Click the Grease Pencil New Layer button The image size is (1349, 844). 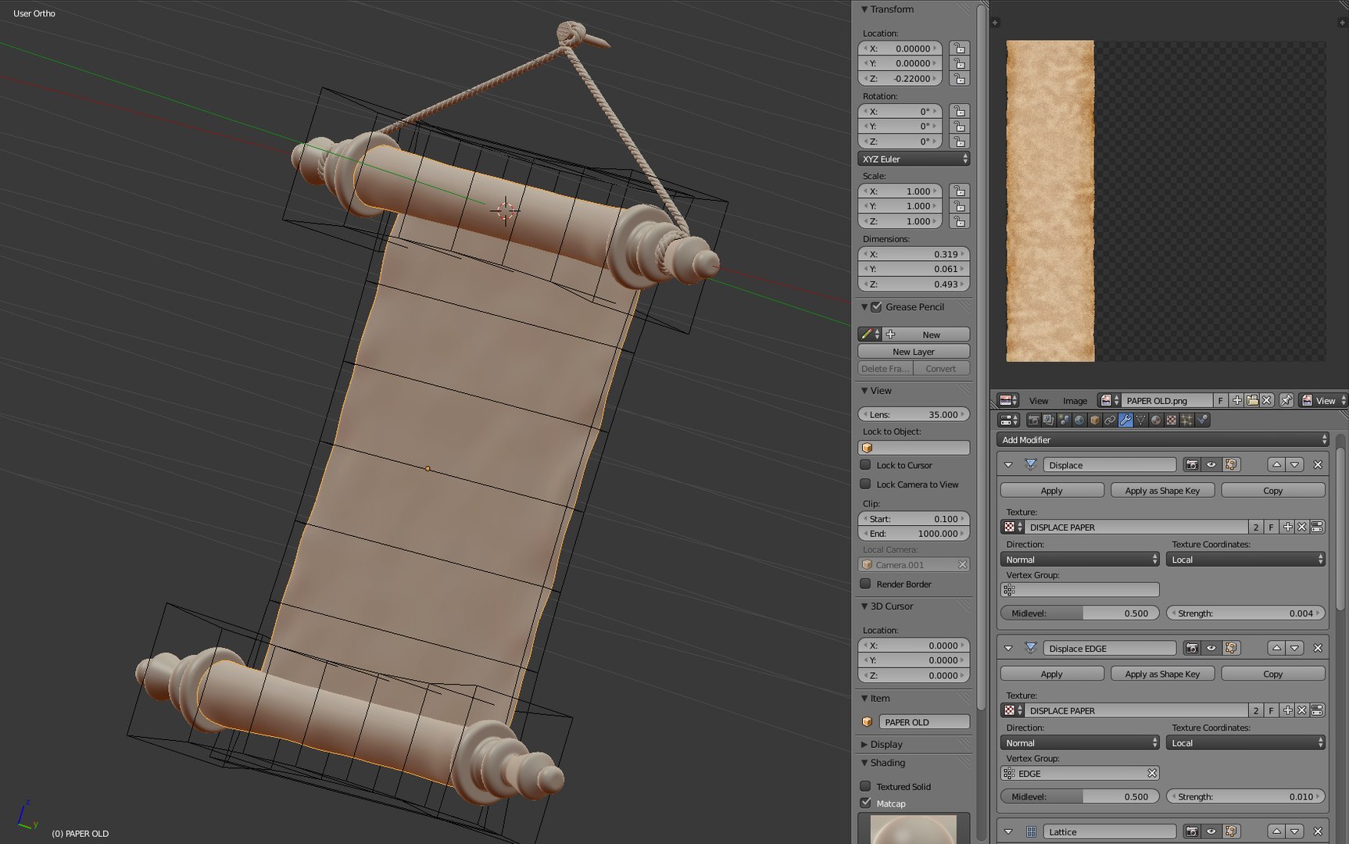(x=914, y=352)
